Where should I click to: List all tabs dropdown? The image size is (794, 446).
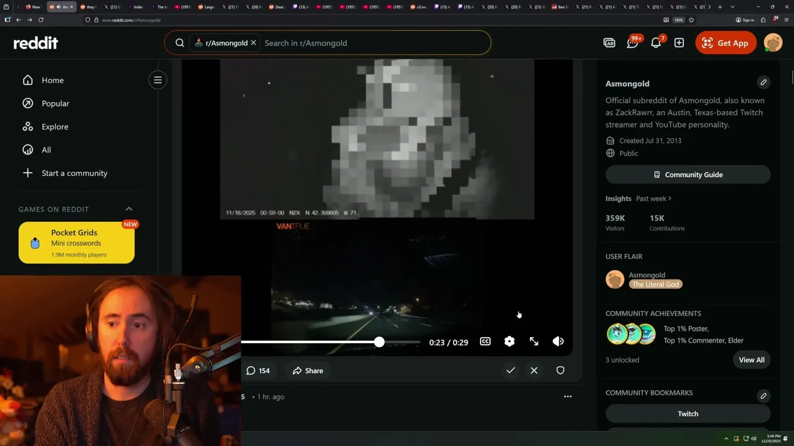[733, 7]
